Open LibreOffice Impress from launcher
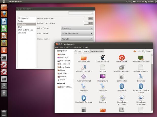This screenshot has height=117, width=157. 4,36
